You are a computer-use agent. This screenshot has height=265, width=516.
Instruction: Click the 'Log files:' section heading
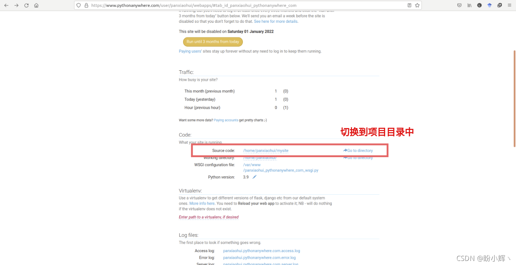point(189,235)
